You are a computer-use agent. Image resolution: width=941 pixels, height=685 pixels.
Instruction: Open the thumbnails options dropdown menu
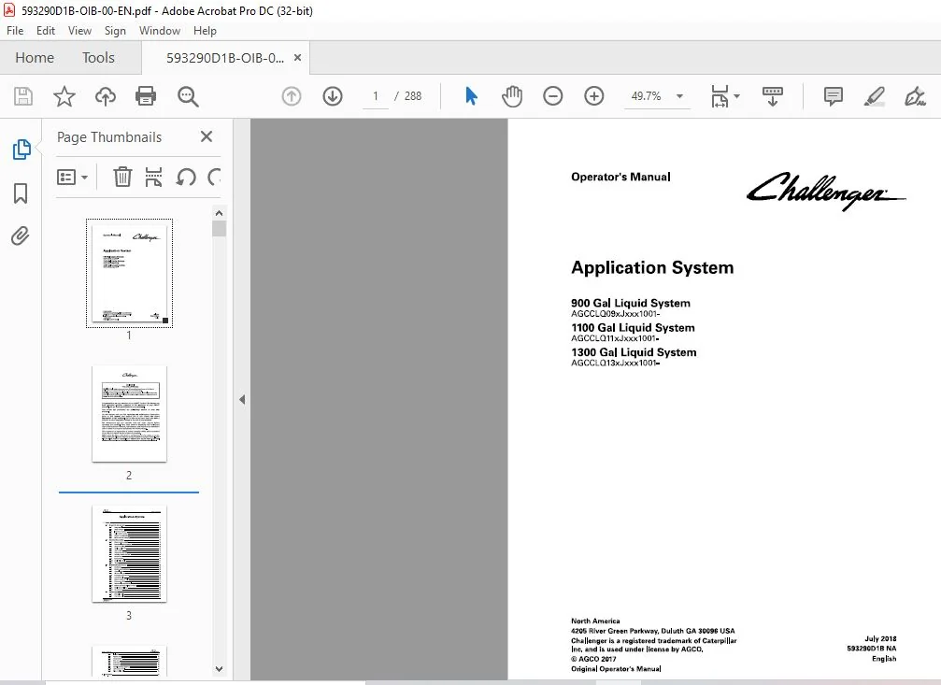(73, 178)
